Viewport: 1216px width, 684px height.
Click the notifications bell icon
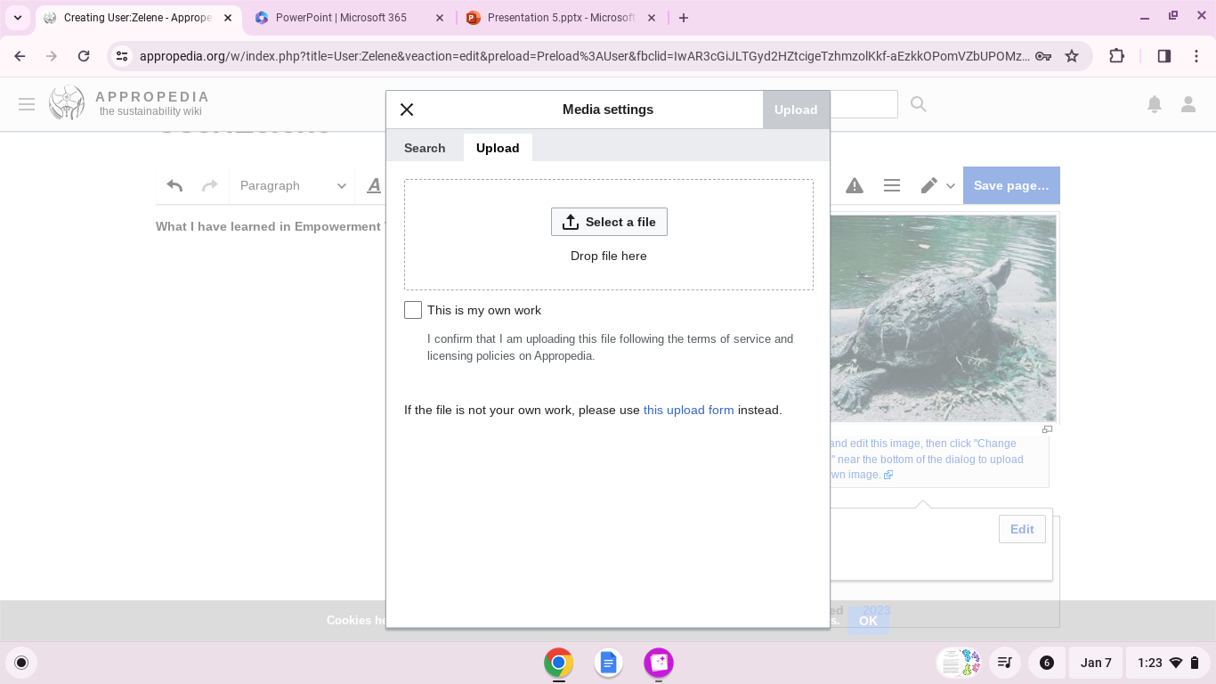1155,104
